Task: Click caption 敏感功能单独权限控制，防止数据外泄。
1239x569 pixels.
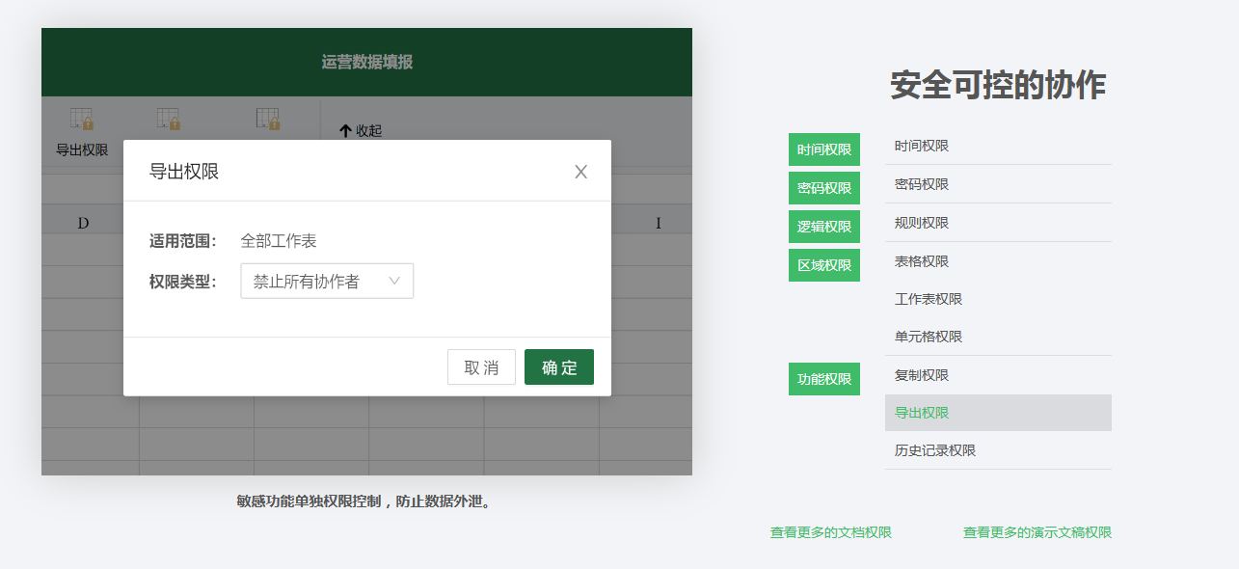Action: (x=364, y=501)
